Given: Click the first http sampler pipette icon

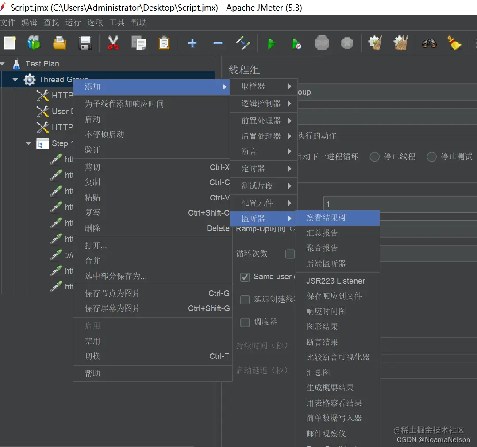Looking at the screenshot, I should [x=56, y=159].
